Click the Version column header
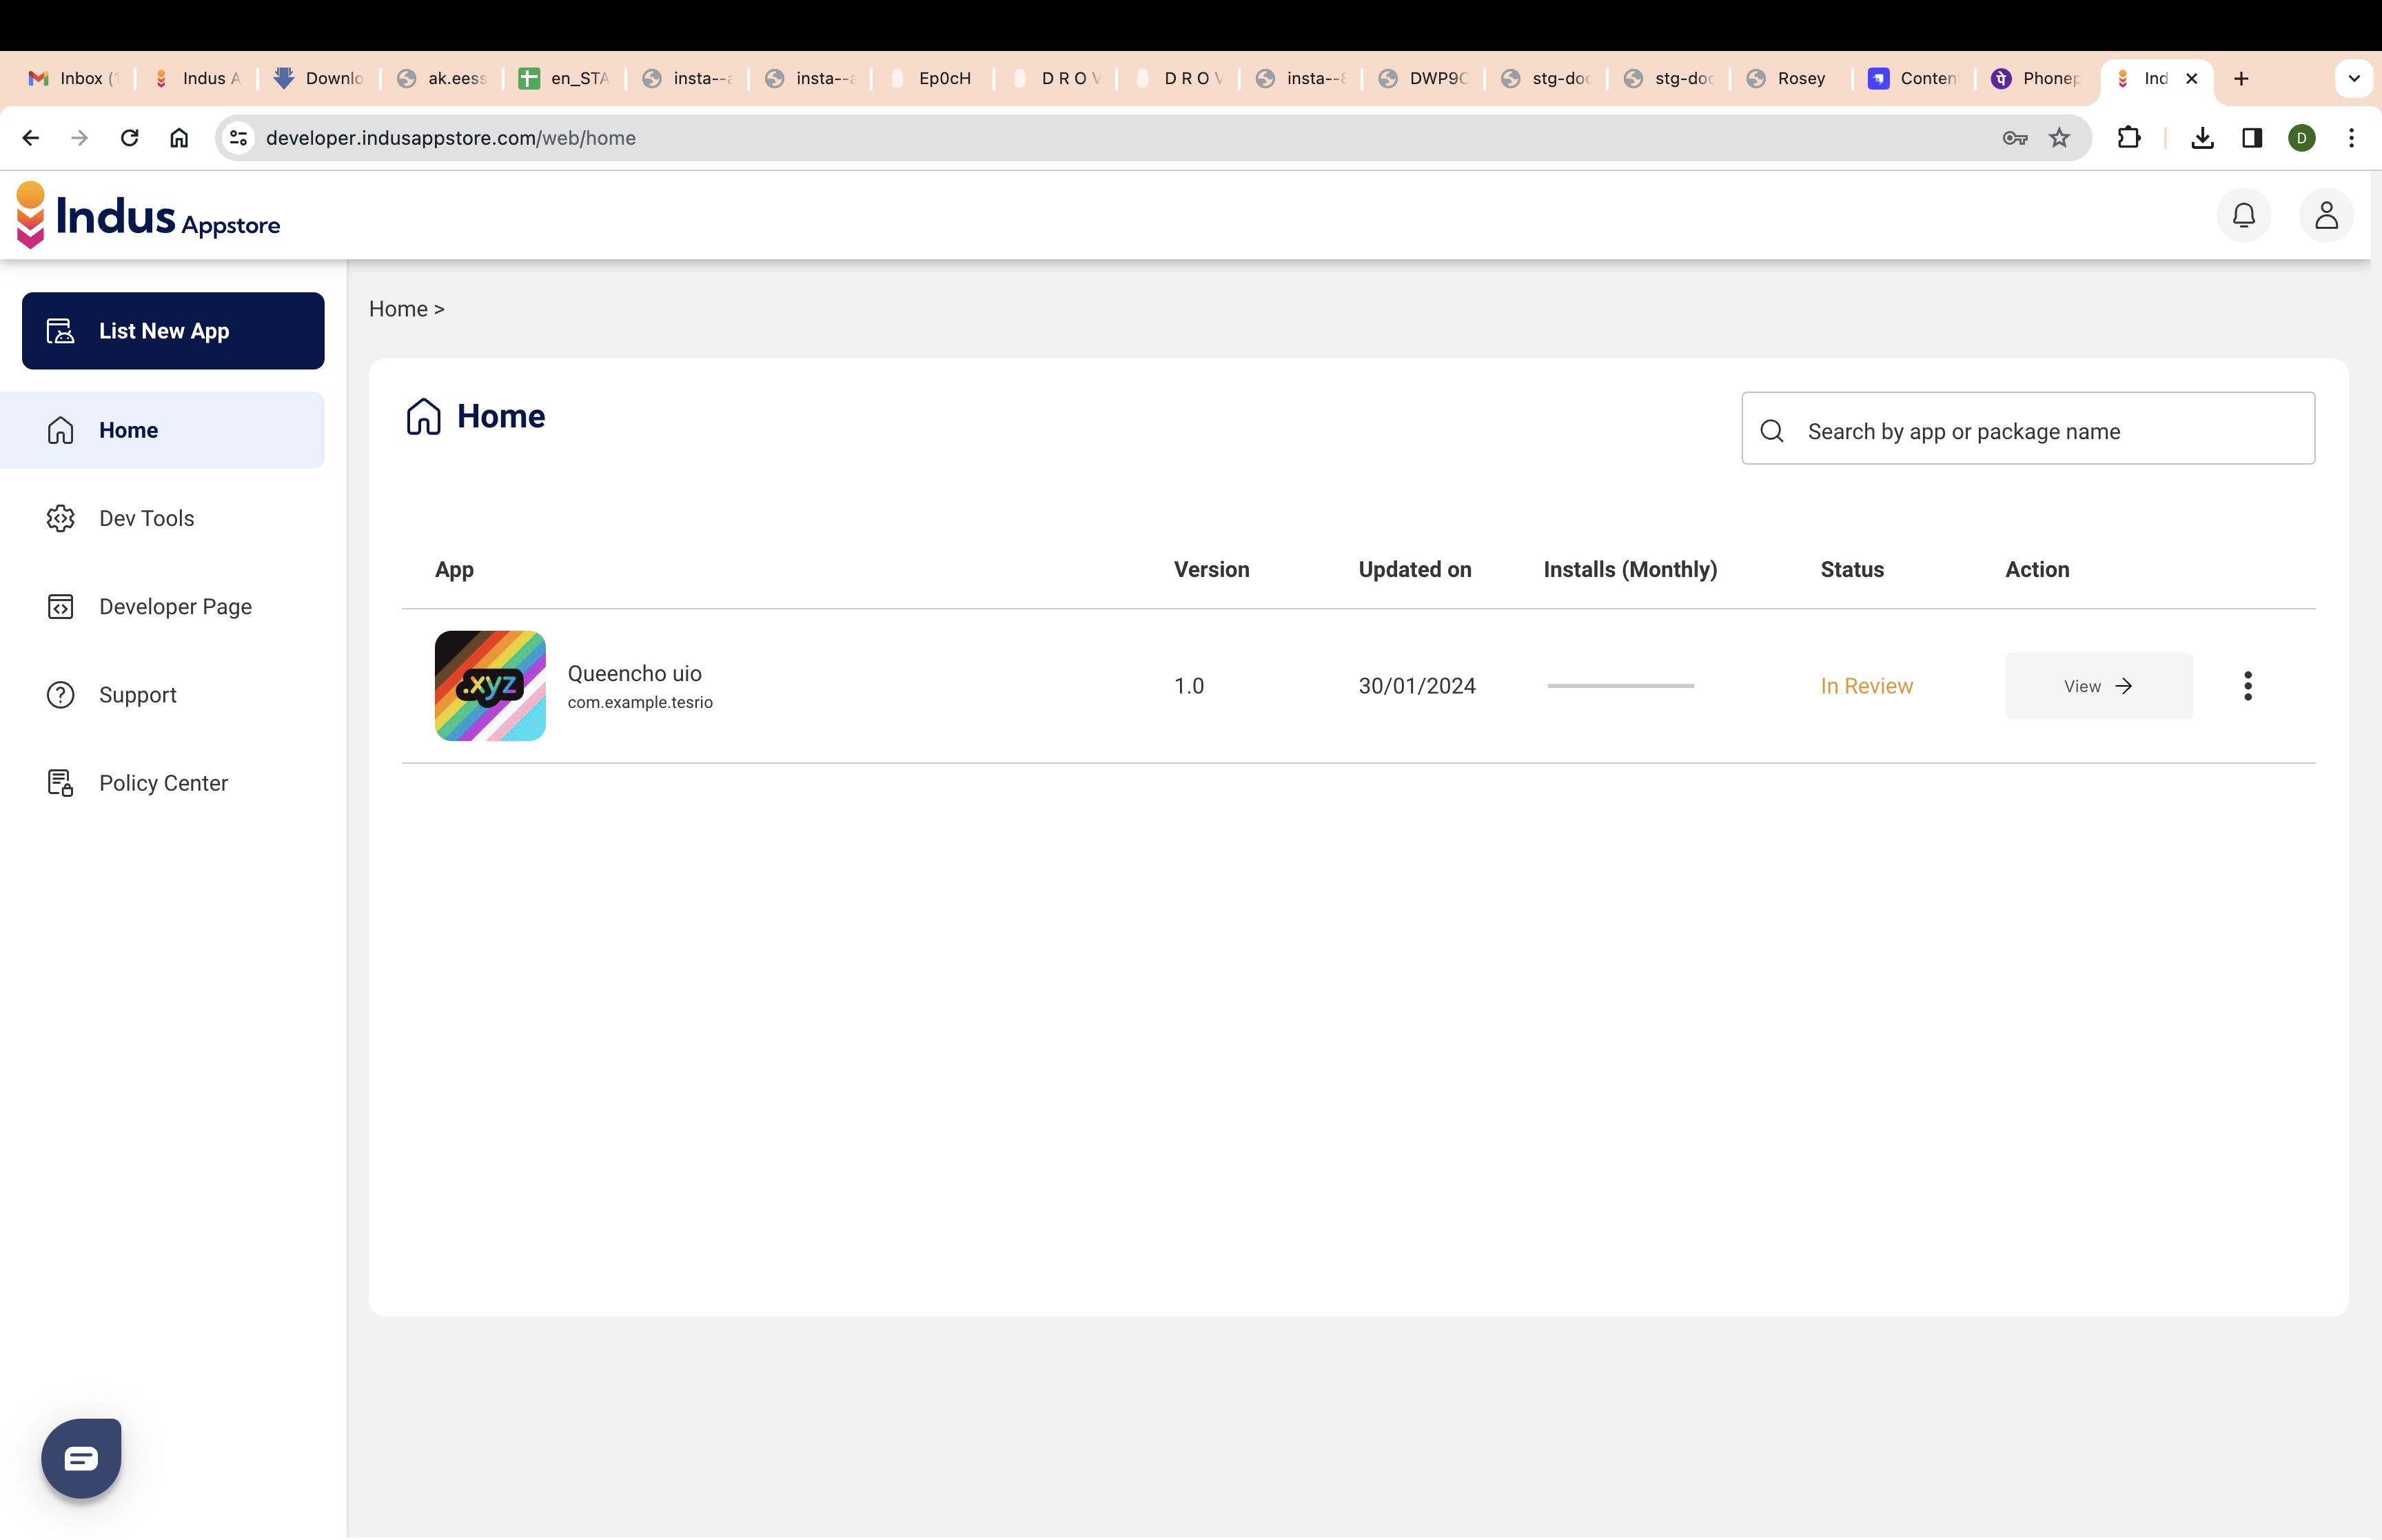 1212,570
